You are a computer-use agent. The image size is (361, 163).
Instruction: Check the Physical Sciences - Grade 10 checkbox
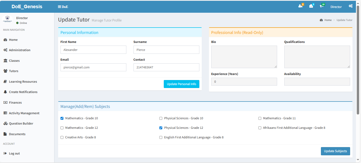tap(161, 118)
